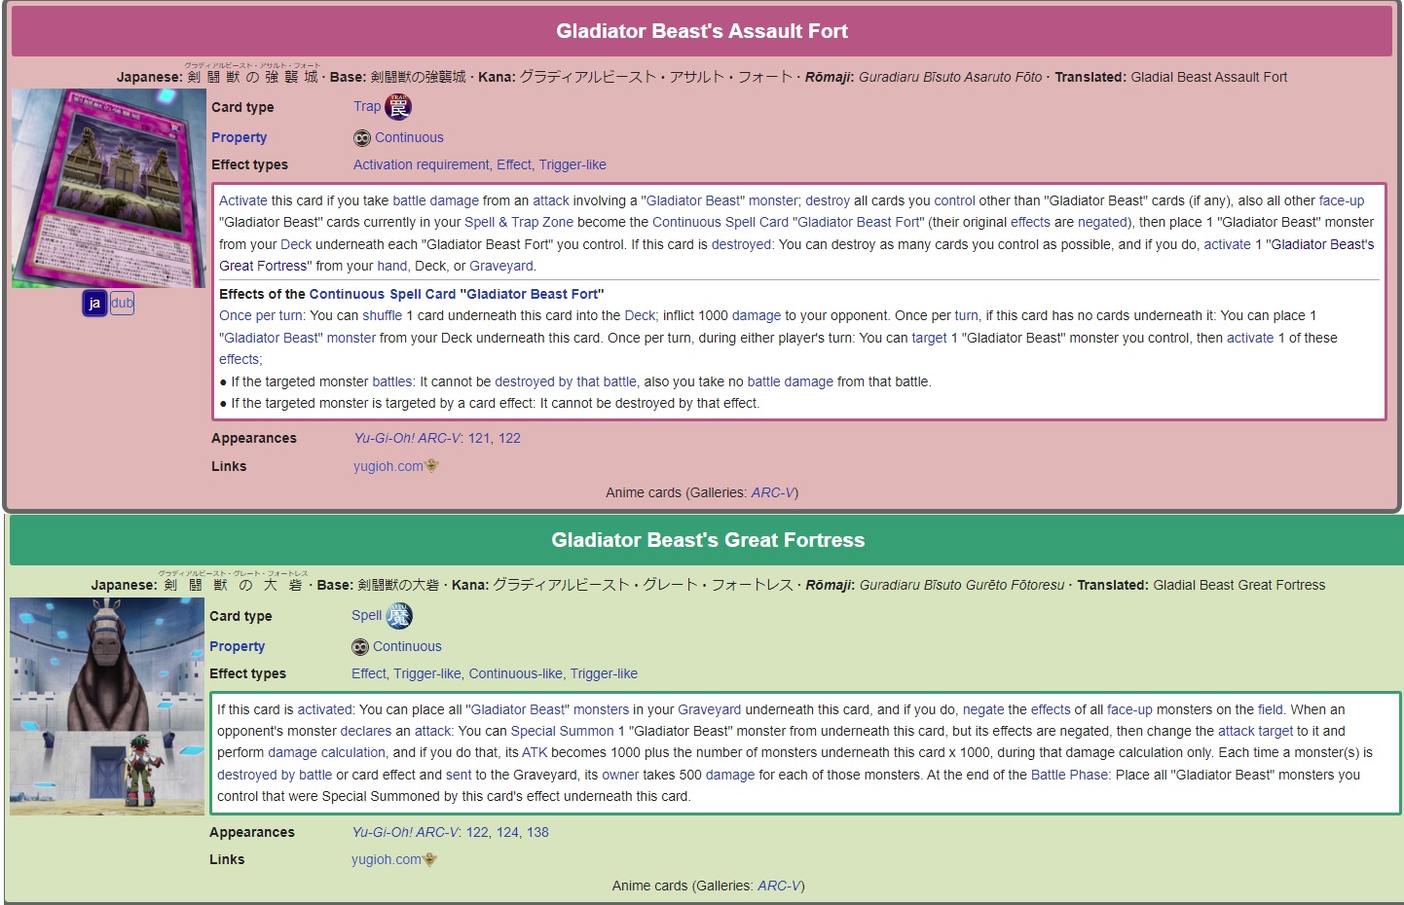Open the Special Summon link
The width and height of the screenshot is (1404, 905).
[x=563, y=732]
